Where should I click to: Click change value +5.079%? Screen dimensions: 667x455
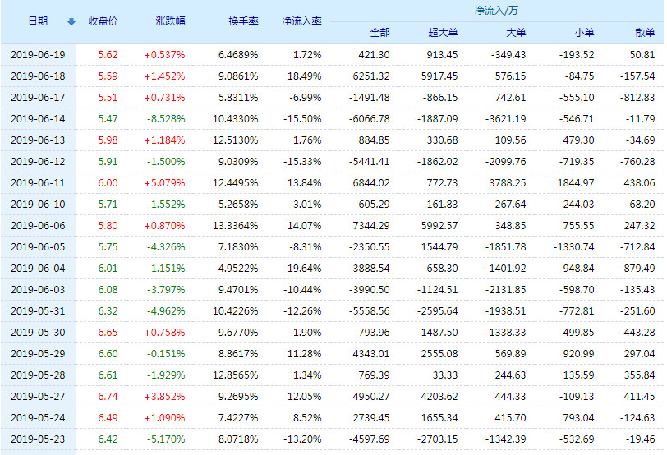[164, 183]
